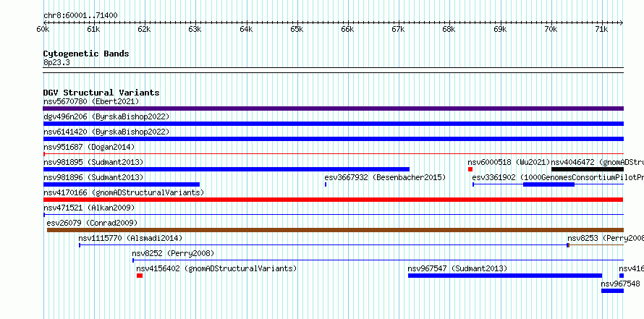Click the black nsv4046472 variant bar

pos(588,169)
